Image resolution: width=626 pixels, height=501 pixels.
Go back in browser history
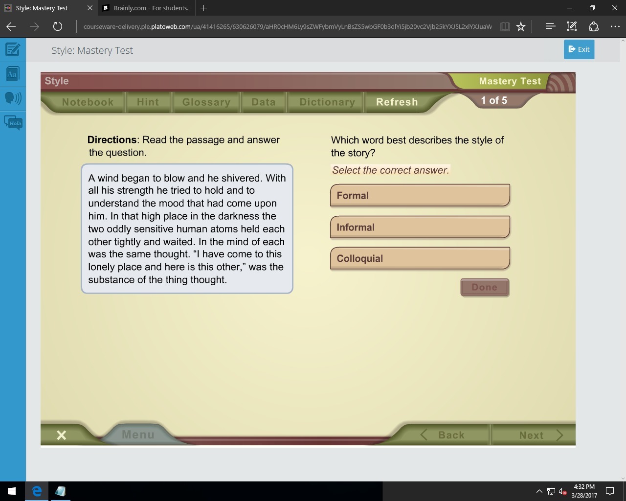coord(11,26)
